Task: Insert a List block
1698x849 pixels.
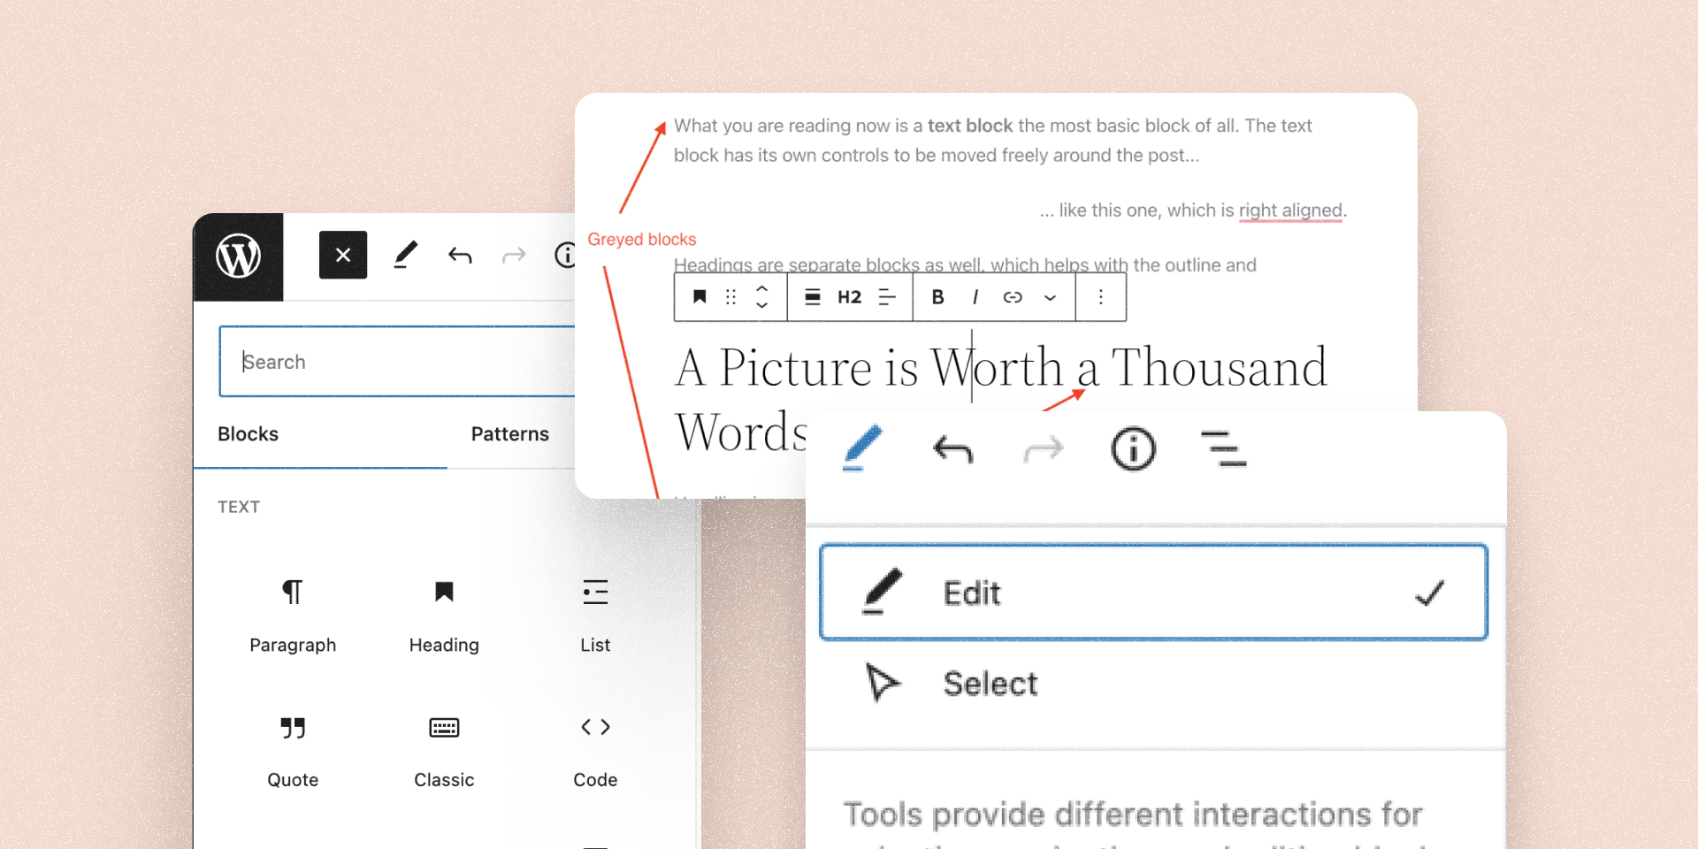Action: [594, 593]
